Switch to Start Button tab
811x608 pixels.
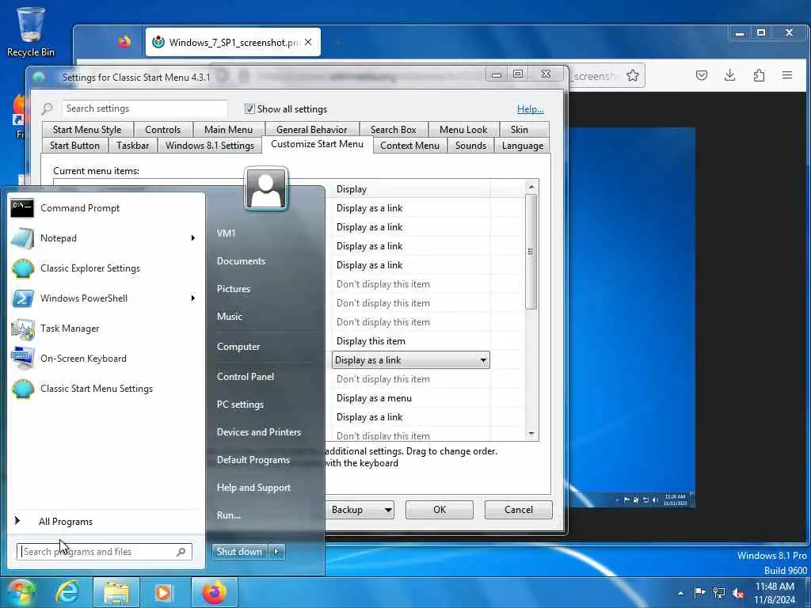click(x=74, y=146)
